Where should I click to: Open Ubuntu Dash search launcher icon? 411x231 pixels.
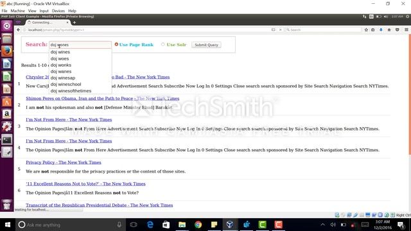[7, 26]
